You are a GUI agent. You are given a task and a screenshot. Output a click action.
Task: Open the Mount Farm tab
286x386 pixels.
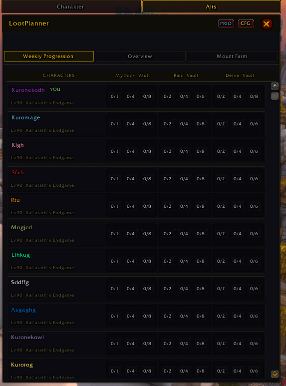click(232, 56)
